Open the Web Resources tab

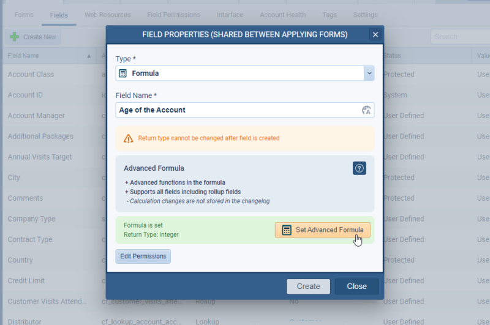coord(107,15)
